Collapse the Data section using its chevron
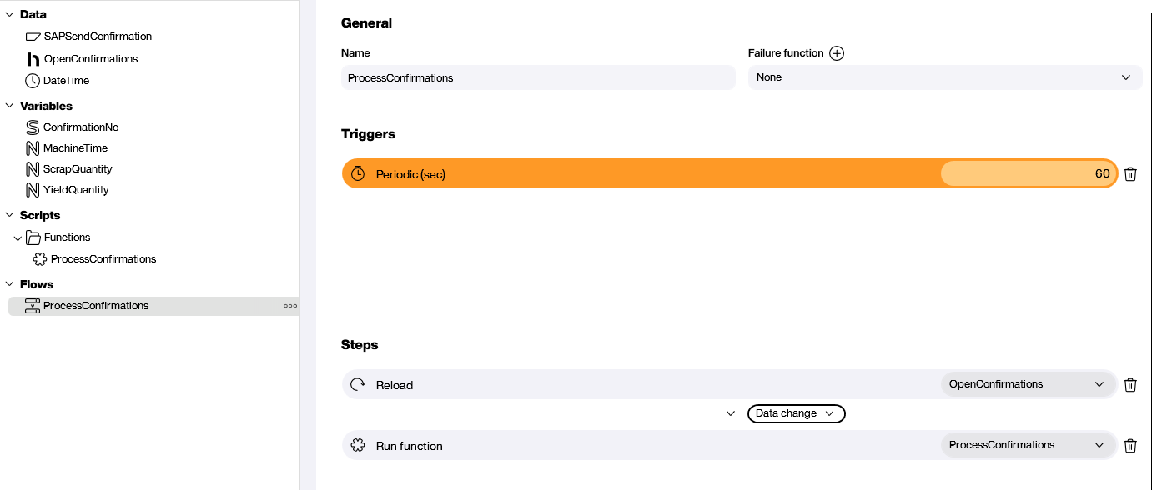 [x=8, y=13]
